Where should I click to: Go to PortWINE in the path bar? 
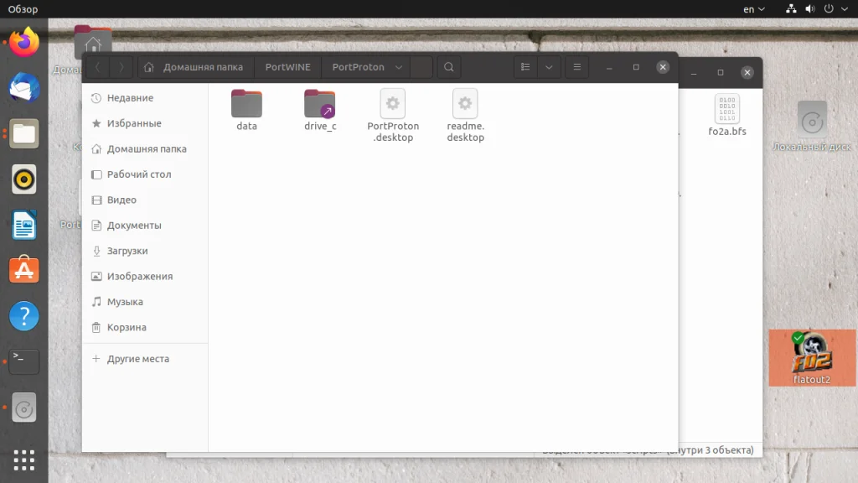(287, 66)
